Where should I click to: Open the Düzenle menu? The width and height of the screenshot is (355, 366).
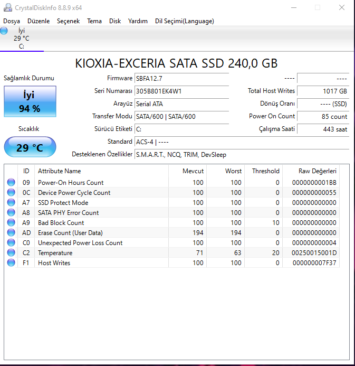click(39, 21)
